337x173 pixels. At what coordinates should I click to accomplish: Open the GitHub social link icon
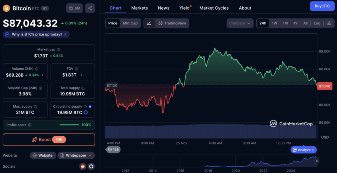coord(91,166)
